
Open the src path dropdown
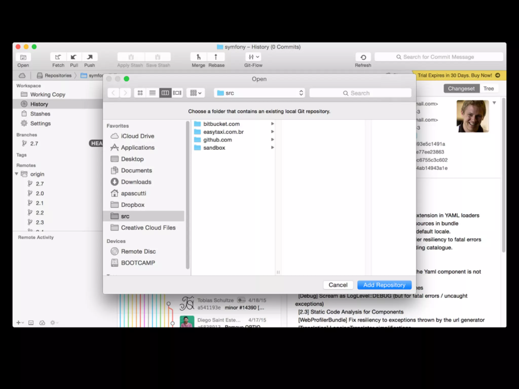coord(259,93)
